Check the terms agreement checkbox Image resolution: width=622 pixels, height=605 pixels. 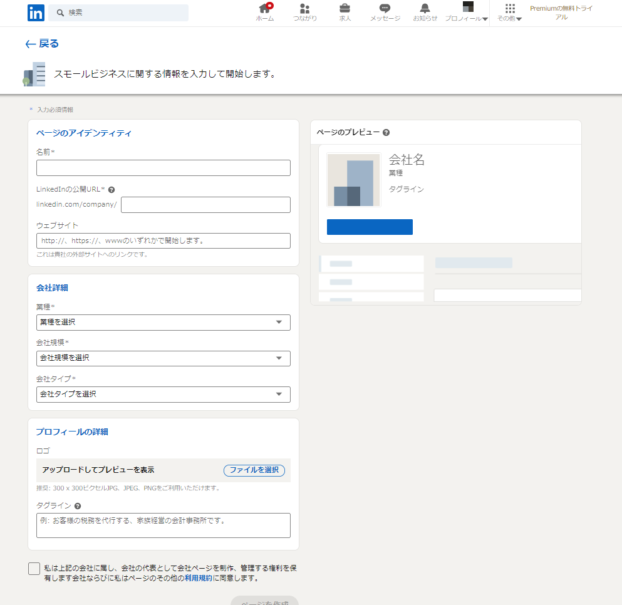34,568
